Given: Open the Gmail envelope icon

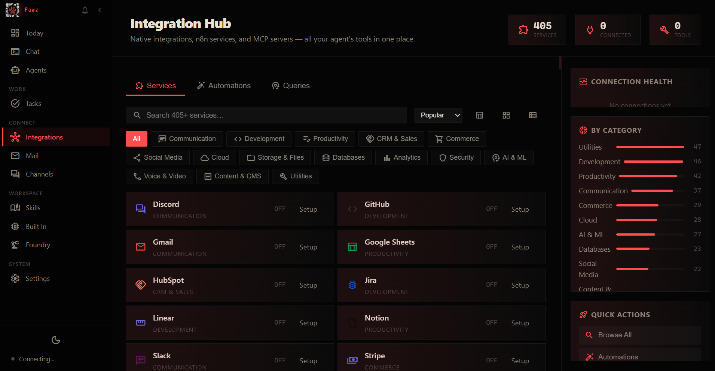Looking at the screenshot, I should tap(140, 247).
